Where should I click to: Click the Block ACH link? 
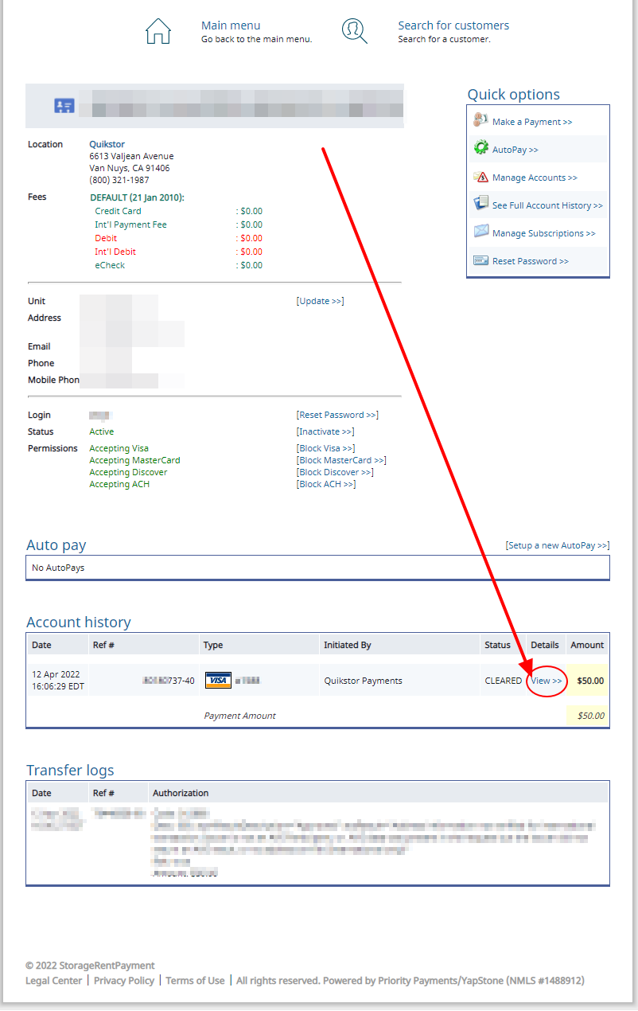(x=326, y=484)
